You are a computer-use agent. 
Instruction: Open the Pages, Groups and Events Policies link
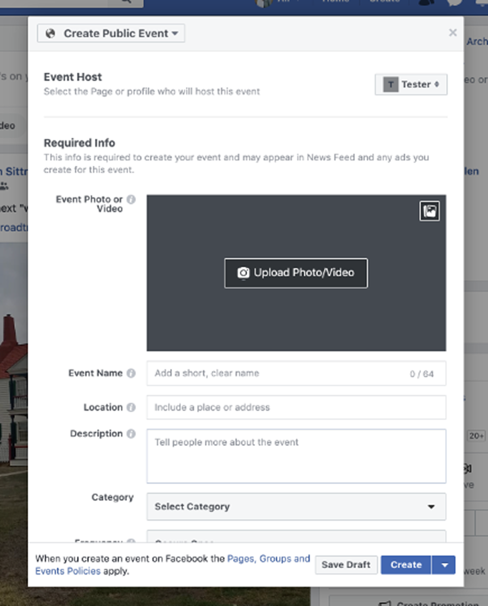click(x=268, y=559)
